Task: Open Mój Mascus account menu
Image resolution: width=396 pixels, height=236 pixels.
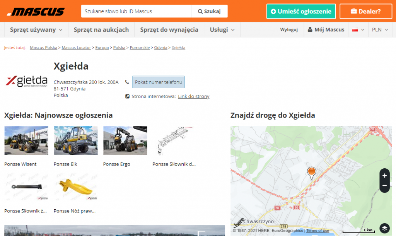Action: 326,30
